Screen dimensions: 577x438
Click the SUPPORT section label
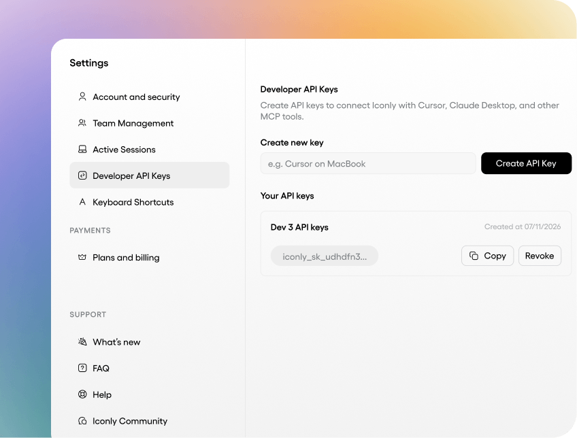click(88, 314)
